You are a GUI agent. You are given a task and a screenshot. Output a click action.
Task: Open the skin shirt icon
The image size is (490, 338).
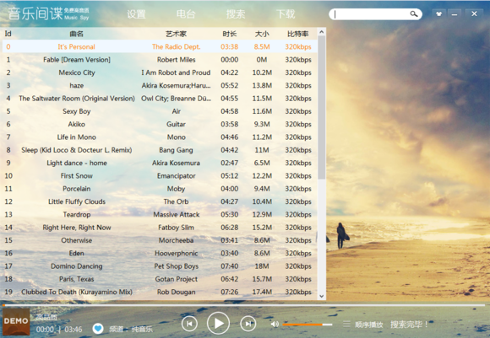click(439, 13)
